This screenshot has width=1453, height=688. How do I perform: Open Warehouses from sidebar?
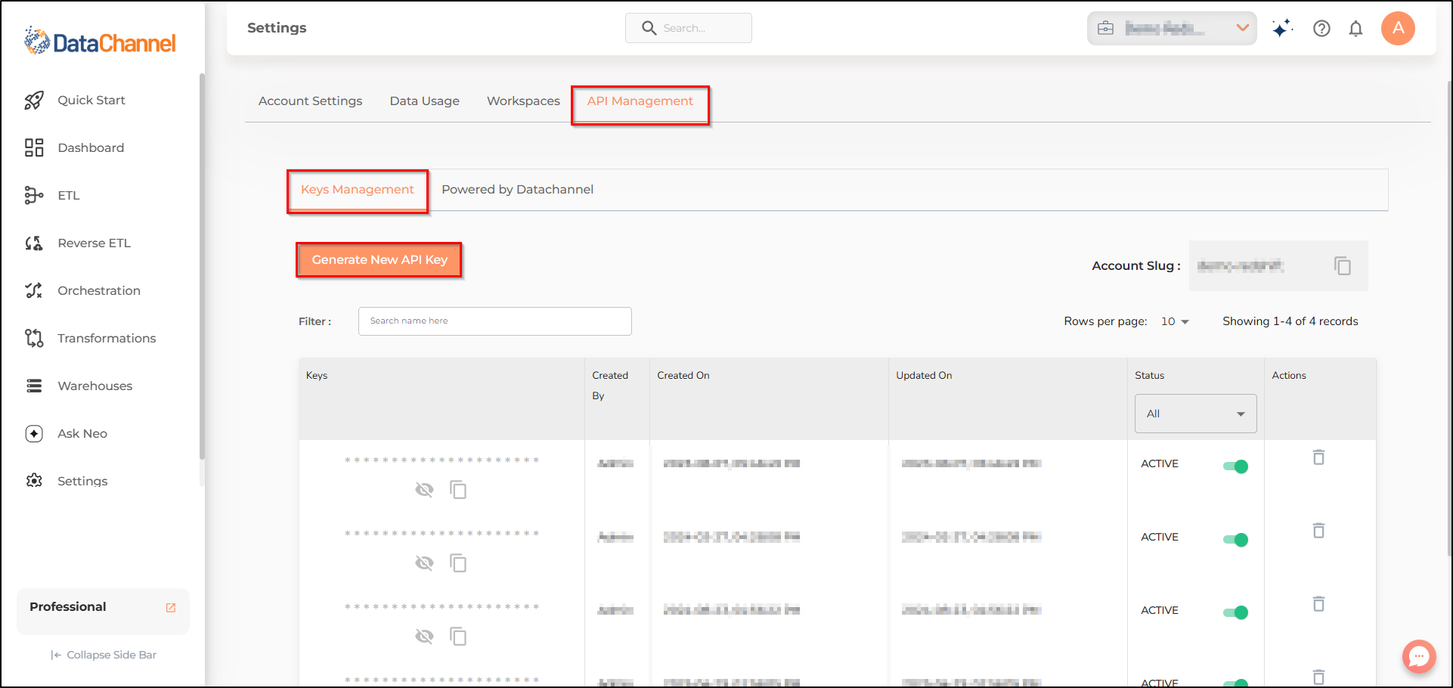click(x=78, y=386)
